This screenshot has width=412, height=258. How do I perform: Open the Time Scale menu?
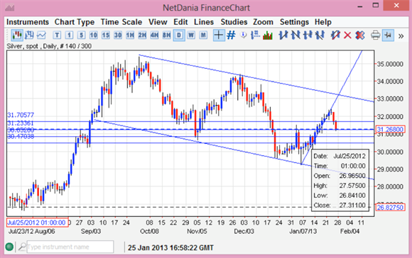(121, 22)
